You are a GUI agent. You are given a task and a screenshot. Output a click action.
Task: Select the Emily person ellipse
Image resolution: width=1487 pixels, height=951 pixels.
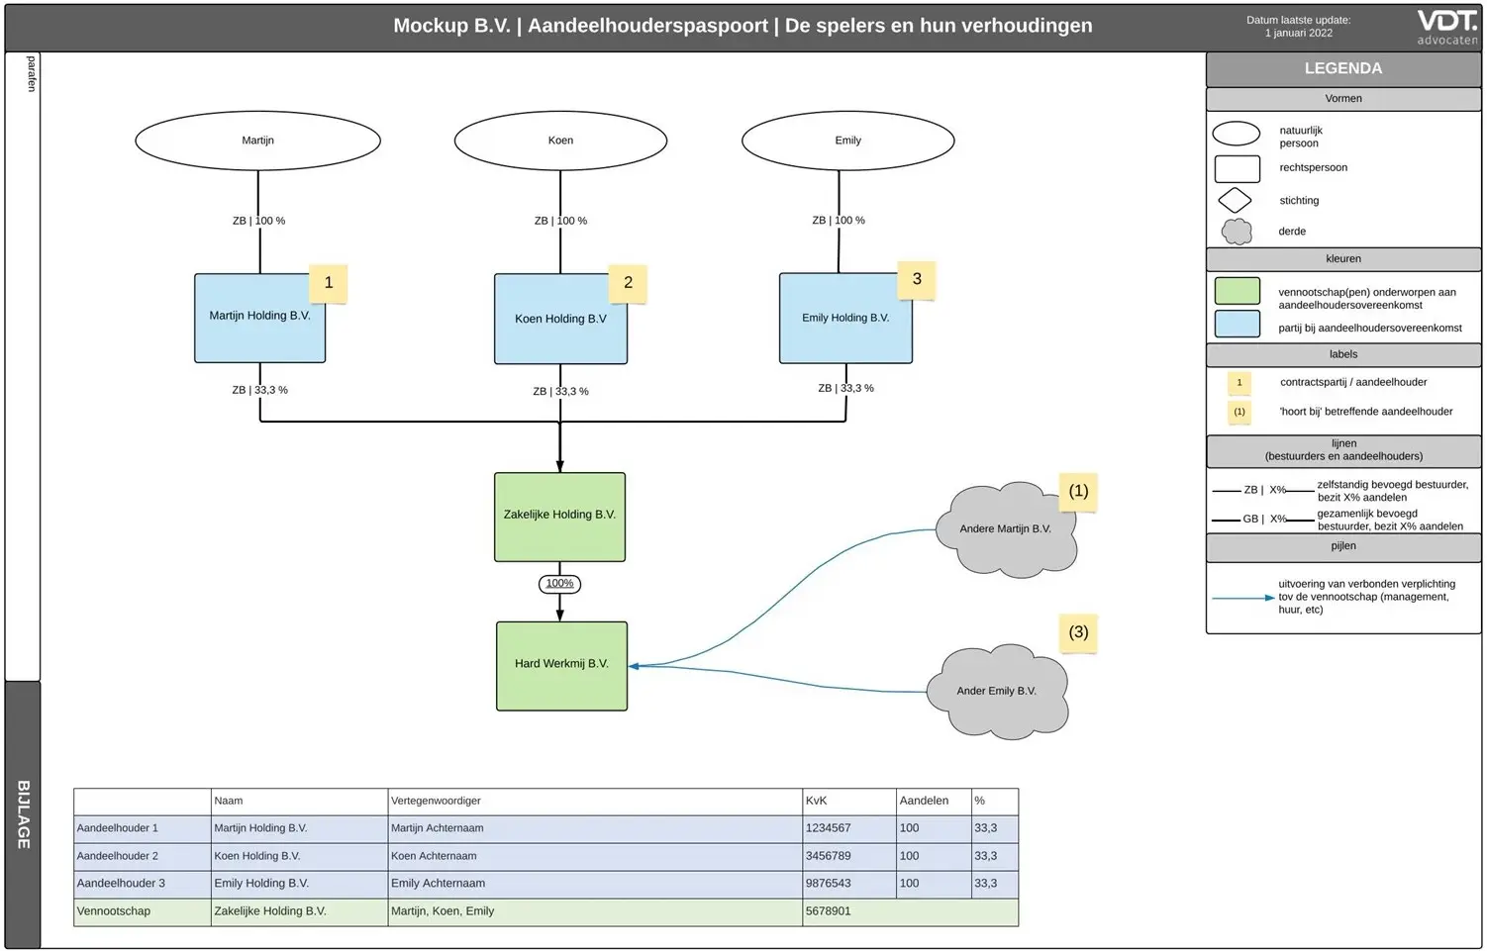click(x=847, y=141)
